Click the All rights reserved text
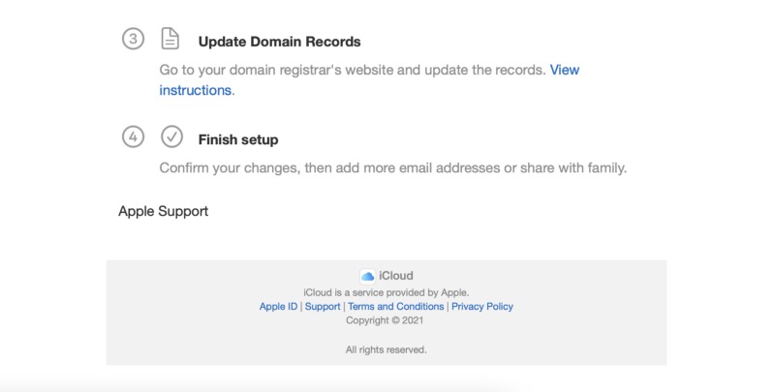The width and height of the screenshot is (775, 392). pyautogui.click(x=386, y=349)
